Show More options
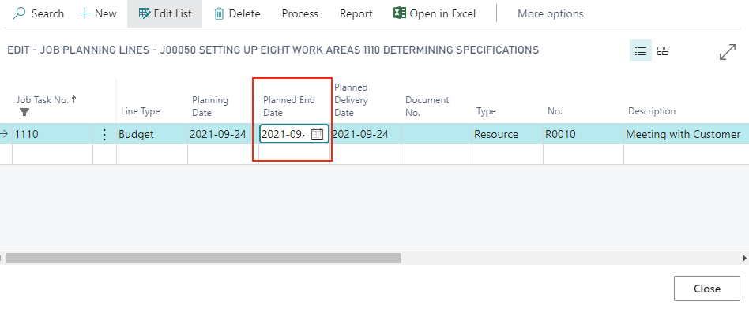749x309 pixels. pyautogui.click(x=550, y=14)
